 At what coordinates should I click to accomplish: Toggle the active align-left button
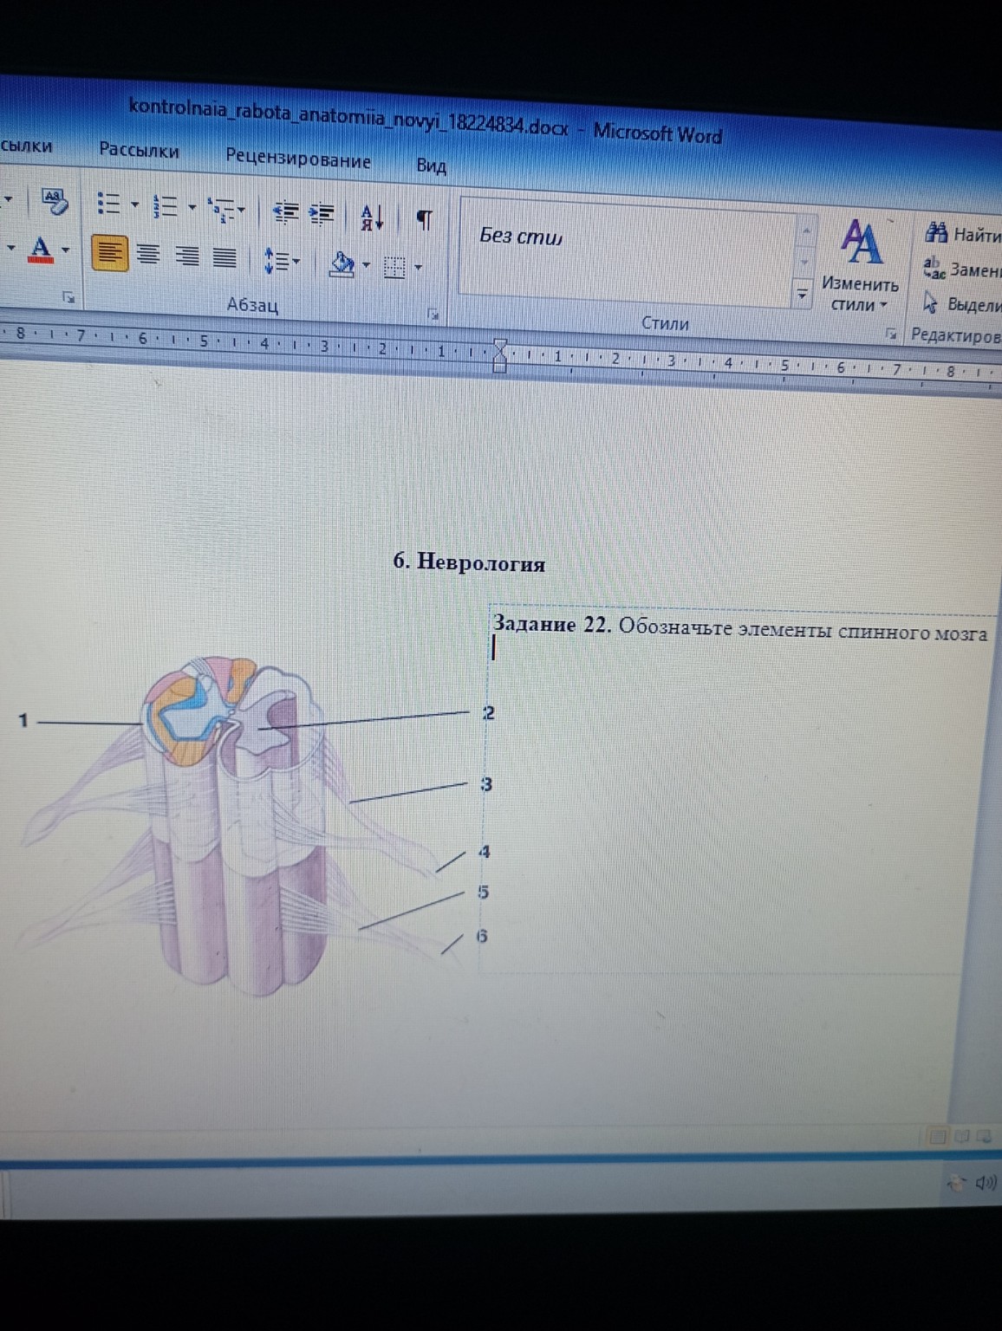[109, 253]
